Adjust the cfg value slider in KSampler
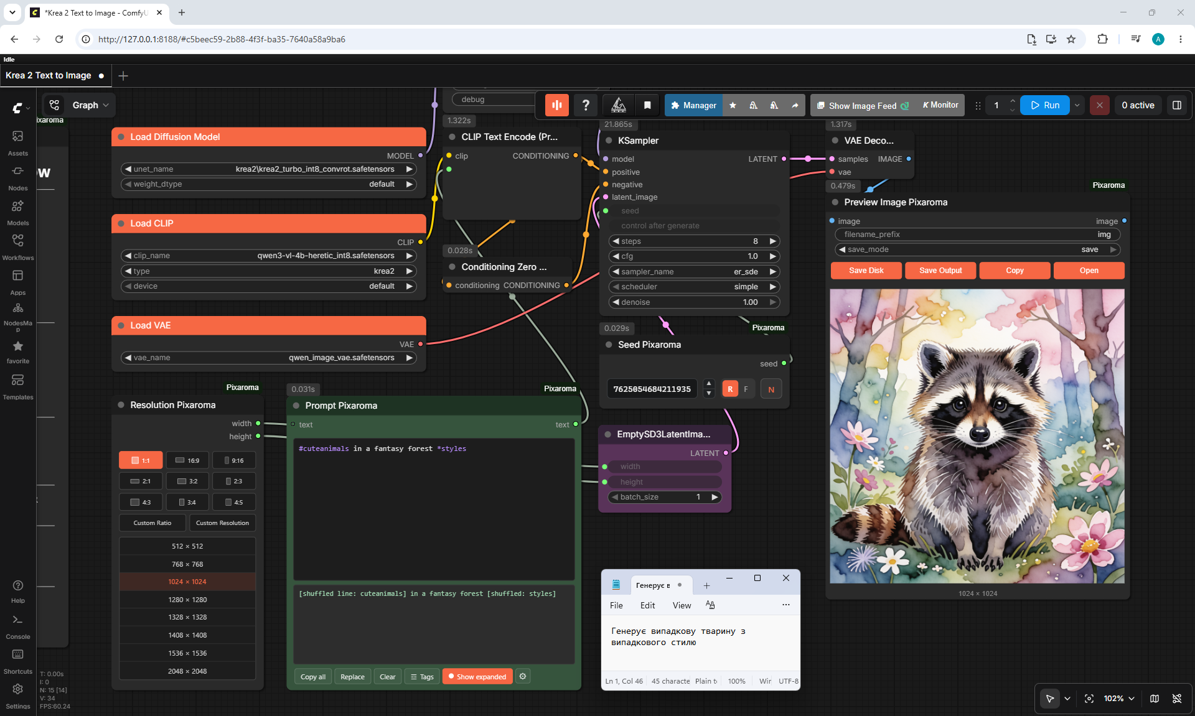 (x=694, y=256)
